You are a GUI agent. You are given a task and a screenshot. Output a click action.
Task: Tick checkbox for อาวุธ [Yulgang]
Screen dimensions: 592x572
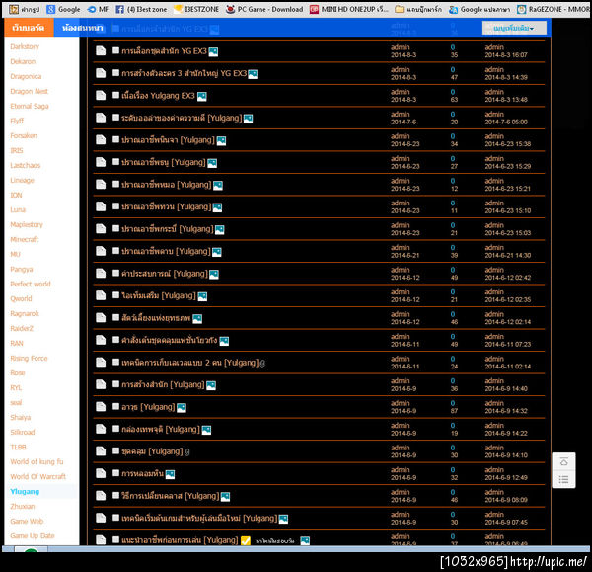(x=115, y=406)
